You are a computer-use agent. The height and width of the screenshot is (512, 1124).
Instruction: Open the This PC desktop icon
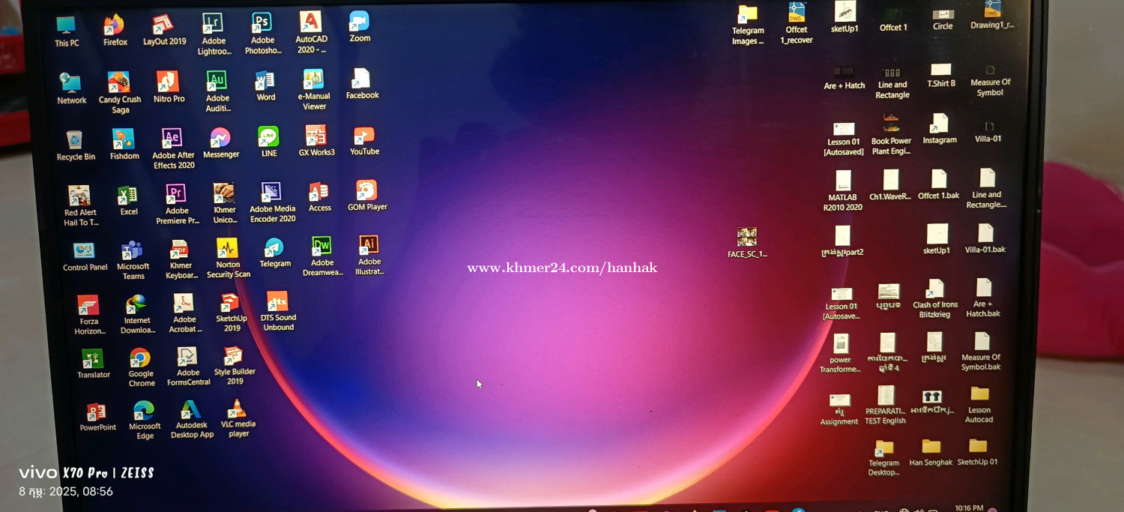click(67, 31)
